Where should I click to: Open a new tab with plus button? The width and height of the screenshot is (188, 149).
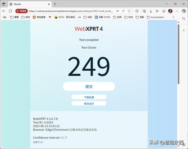(x=55, y=4)
